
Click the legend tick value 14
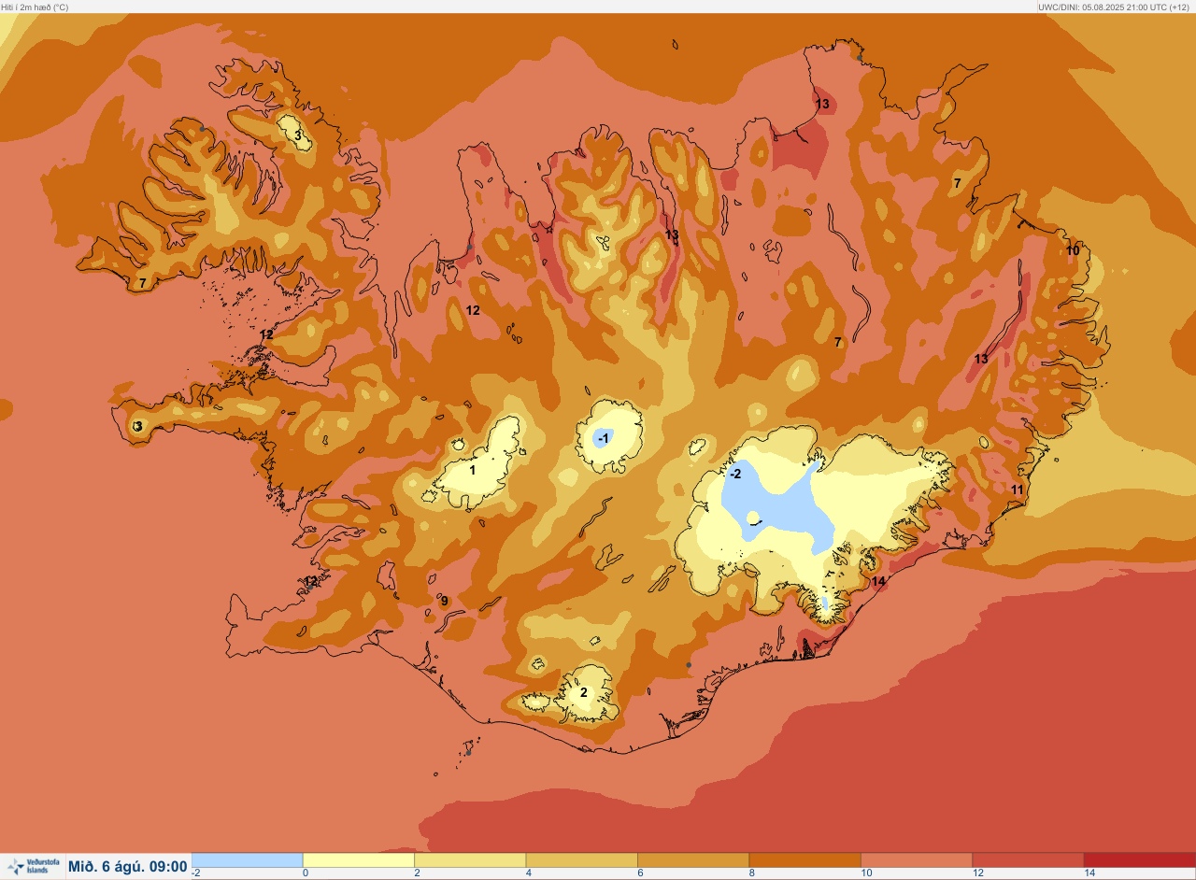pyautogui.click(x=1089, y=873)
